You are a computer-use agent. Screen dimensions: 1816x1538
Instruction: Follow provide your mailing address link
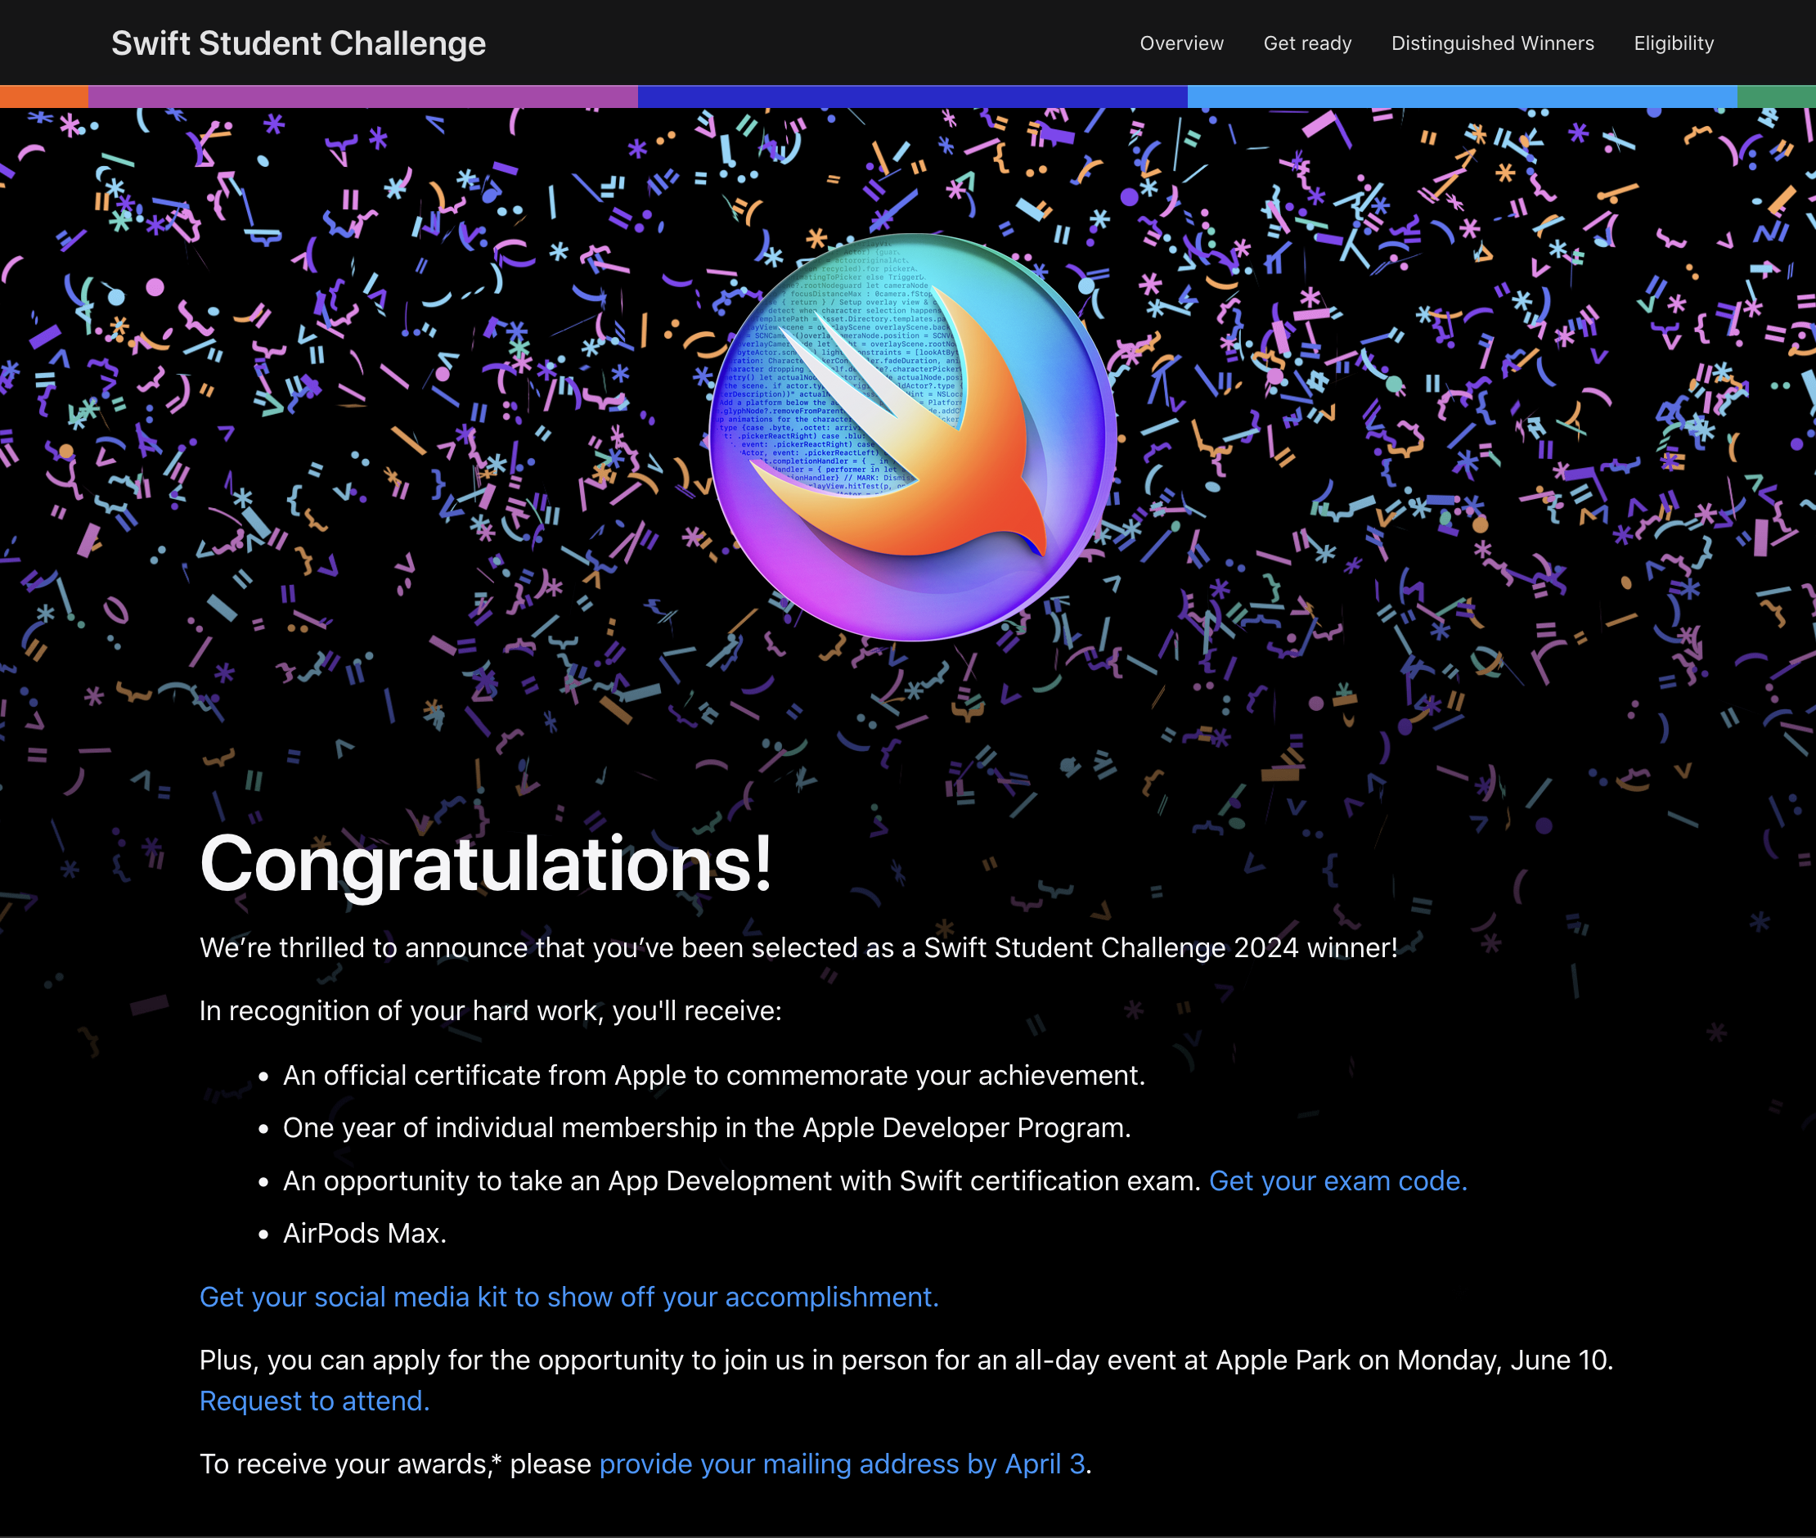coord(843,1463)
